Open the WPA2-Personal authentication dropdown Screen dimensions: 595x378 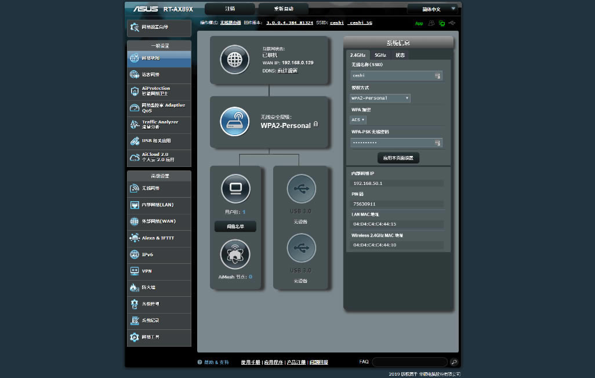pyautogui.click(x=380, y=98)
